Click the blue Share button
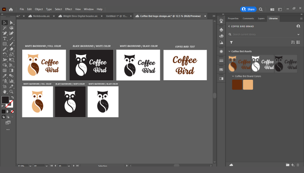 (248, 9)
